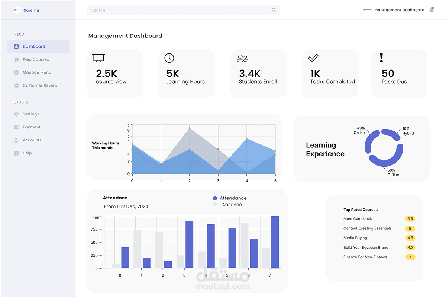Screen dimensions: 446x297
Task: Click the Working Hours This month label
Action: point(106,146)
